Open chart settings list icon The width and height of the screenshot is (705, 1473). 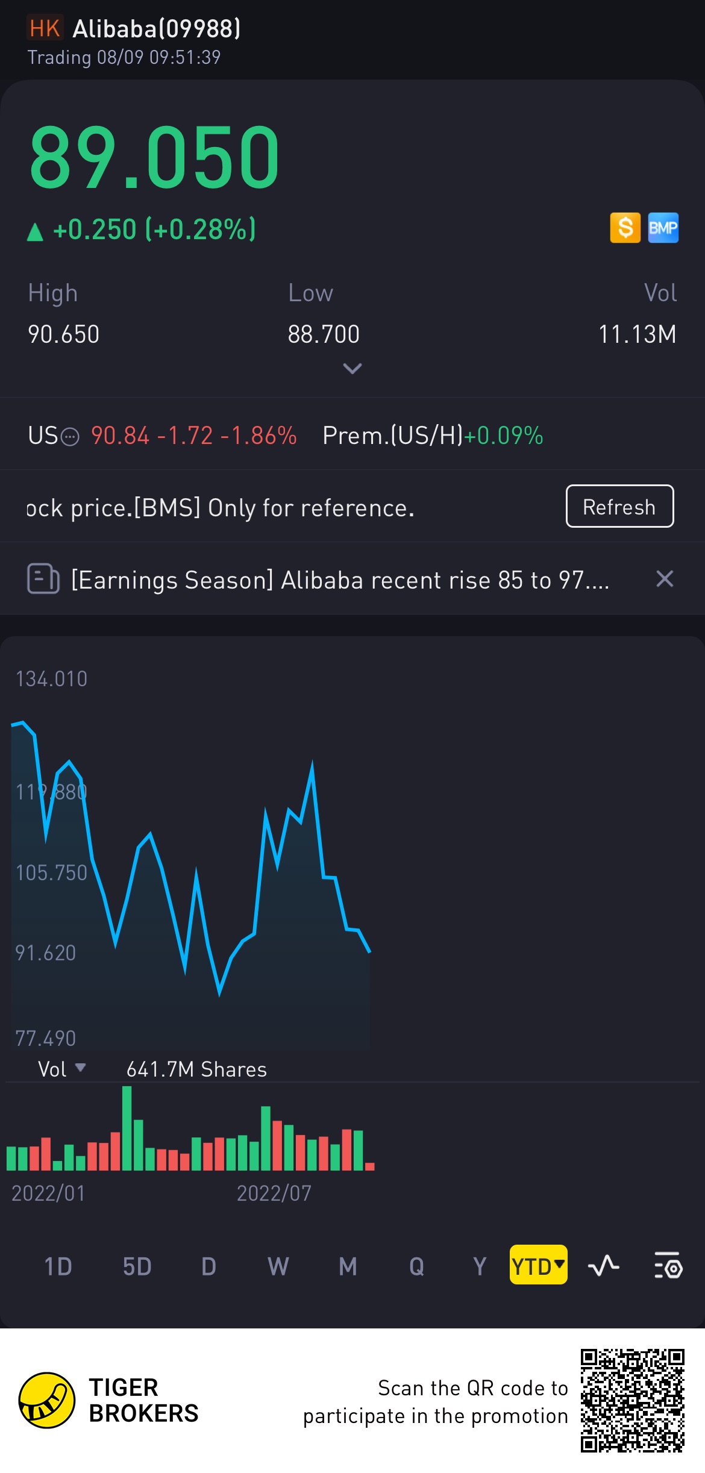pos(668,1266)
